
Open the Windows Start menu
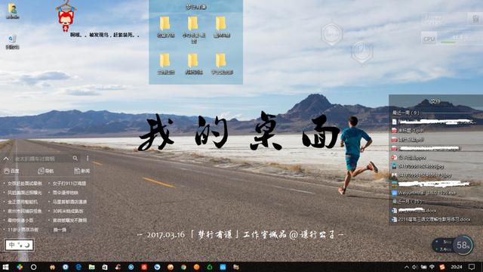click(x=5, y=267)
